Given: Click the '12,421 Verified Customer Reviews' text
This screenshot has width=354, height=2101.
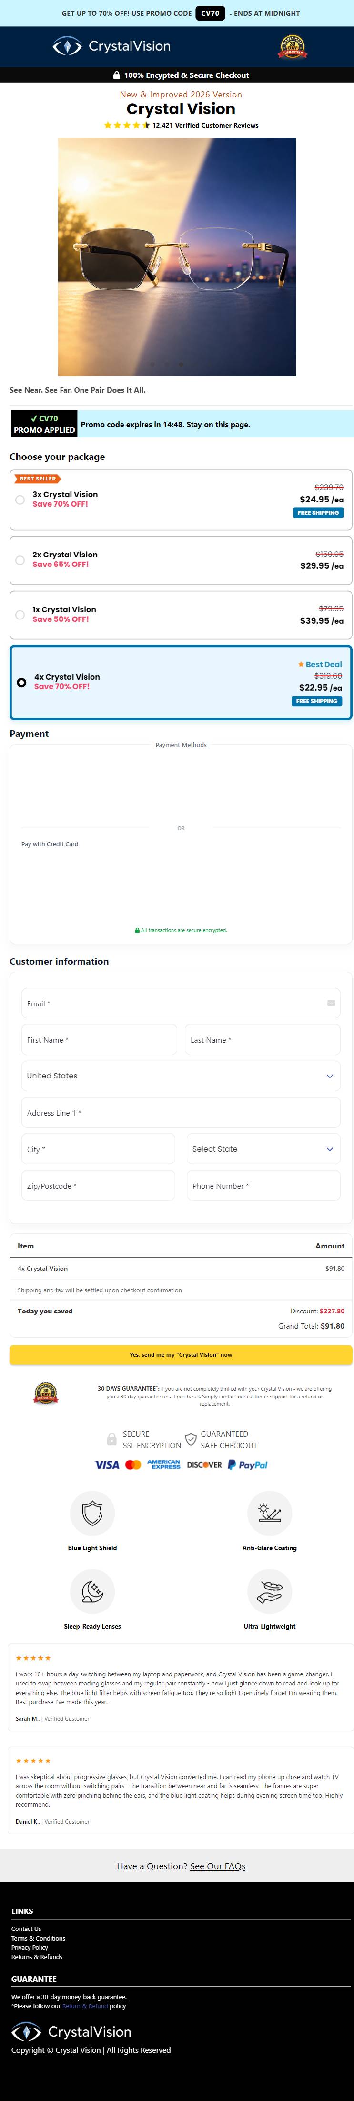Looking at the screenshot, I should coord(205,126).
